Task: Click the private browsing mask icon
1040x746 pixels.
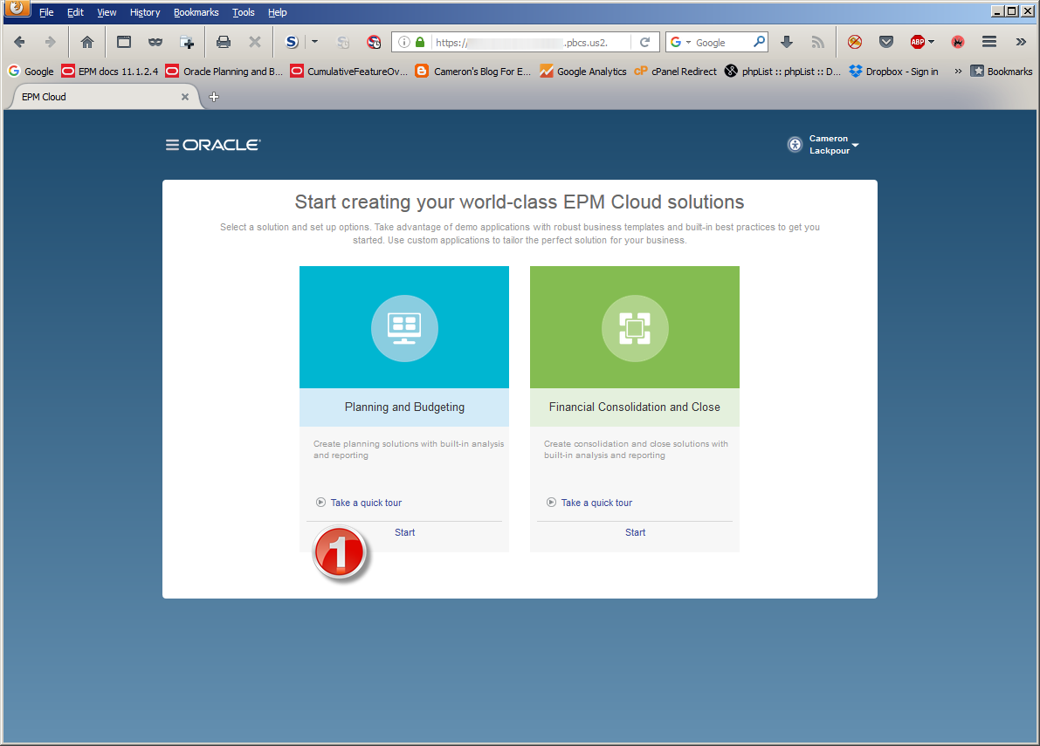Action: tap(155, 42)
